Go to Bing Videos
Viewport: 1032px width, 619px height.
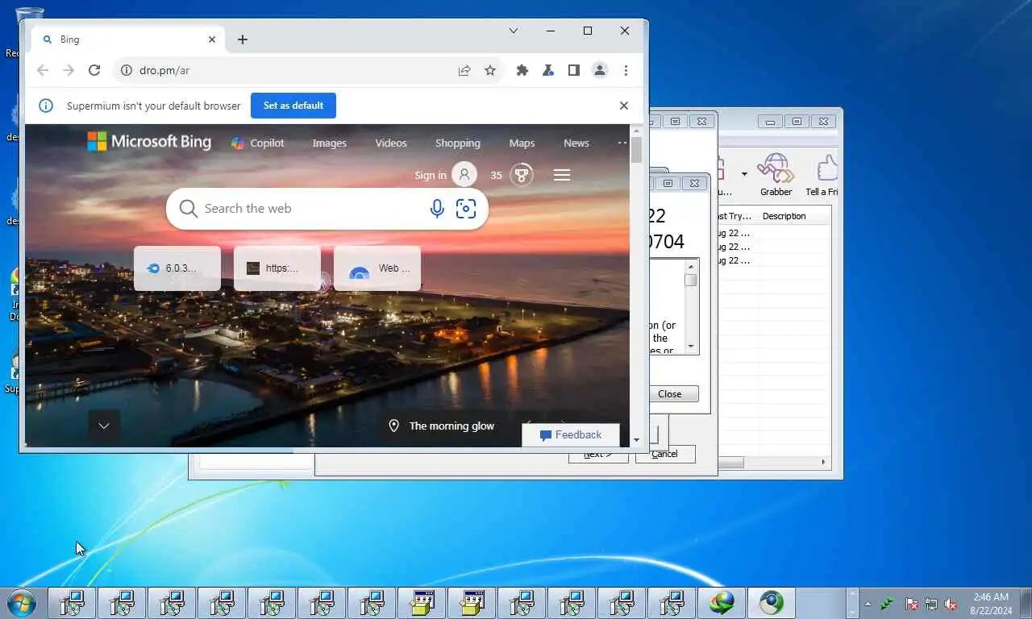(391, 143)
